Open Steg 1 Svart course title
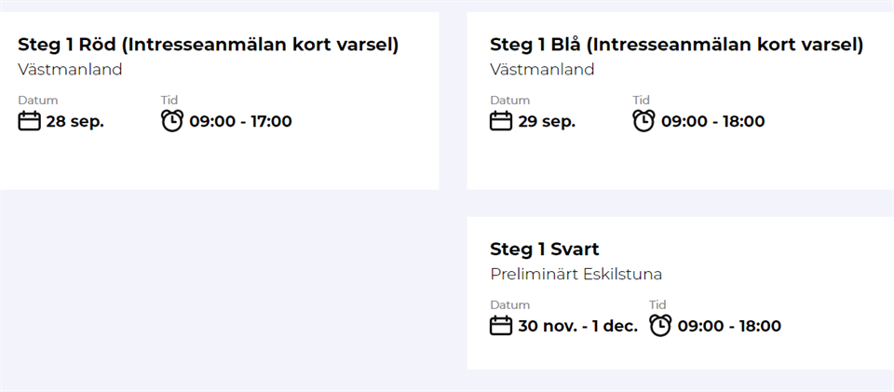 [544, 250]
